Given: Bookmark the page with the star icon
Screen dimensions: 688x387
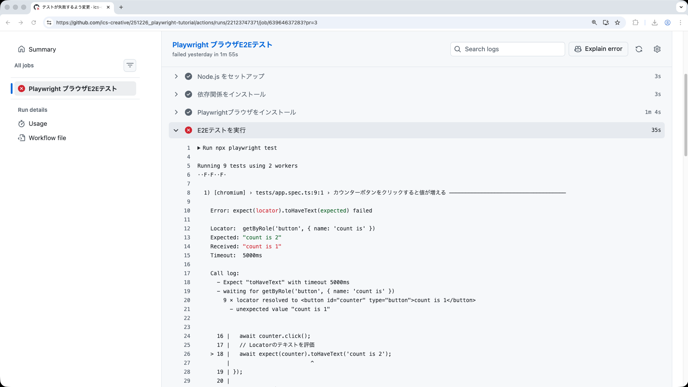Looking at the screenshot, I should pos(617,22).
